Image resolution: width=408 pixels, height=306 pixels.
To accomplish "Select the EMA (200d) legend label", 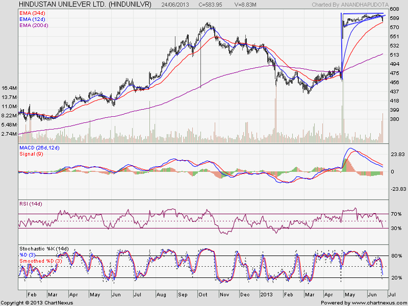I will [34, 25].
